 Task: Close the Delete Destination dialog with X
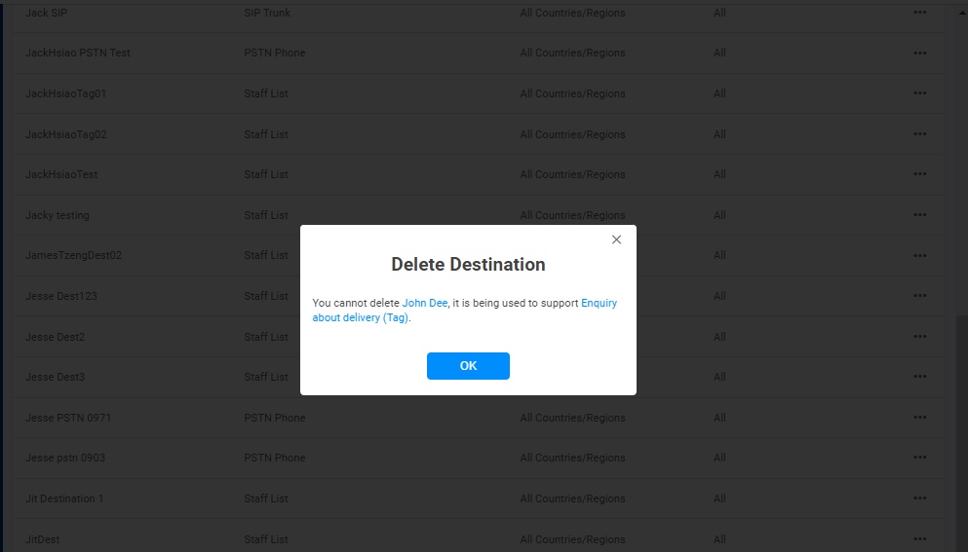click(x=616, y=239)
